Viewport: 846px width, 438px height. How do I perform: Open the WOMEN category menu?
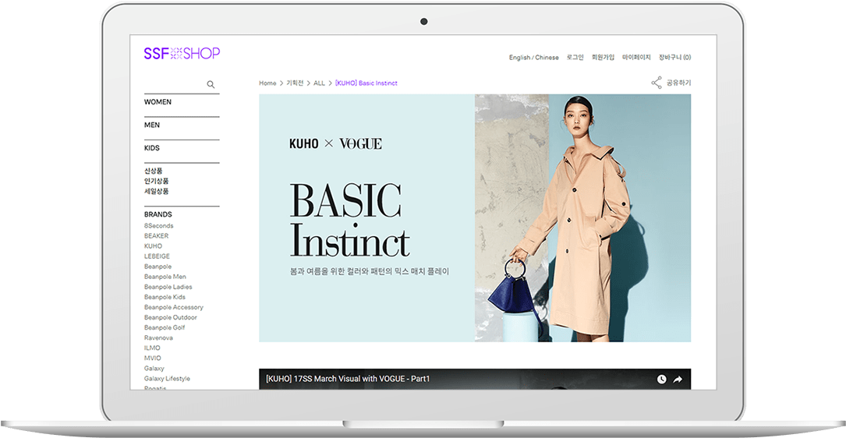(x=158, y=102)
